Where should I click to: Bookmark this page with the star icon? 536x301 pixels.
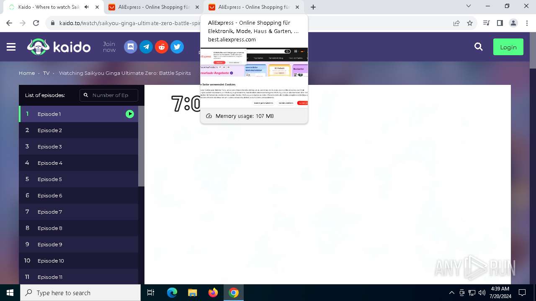470,23
